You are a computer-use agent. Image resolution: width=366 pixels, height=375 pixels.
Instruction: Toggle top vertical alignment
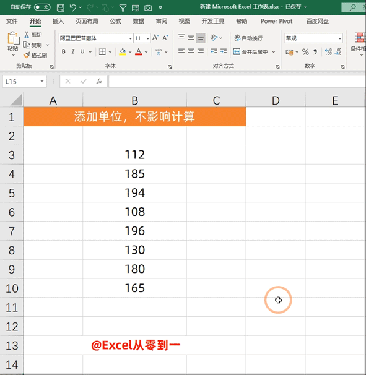click(x=181, y=38)
